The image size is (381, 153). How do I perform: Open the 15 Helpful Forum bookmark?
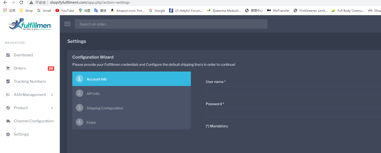186,10
